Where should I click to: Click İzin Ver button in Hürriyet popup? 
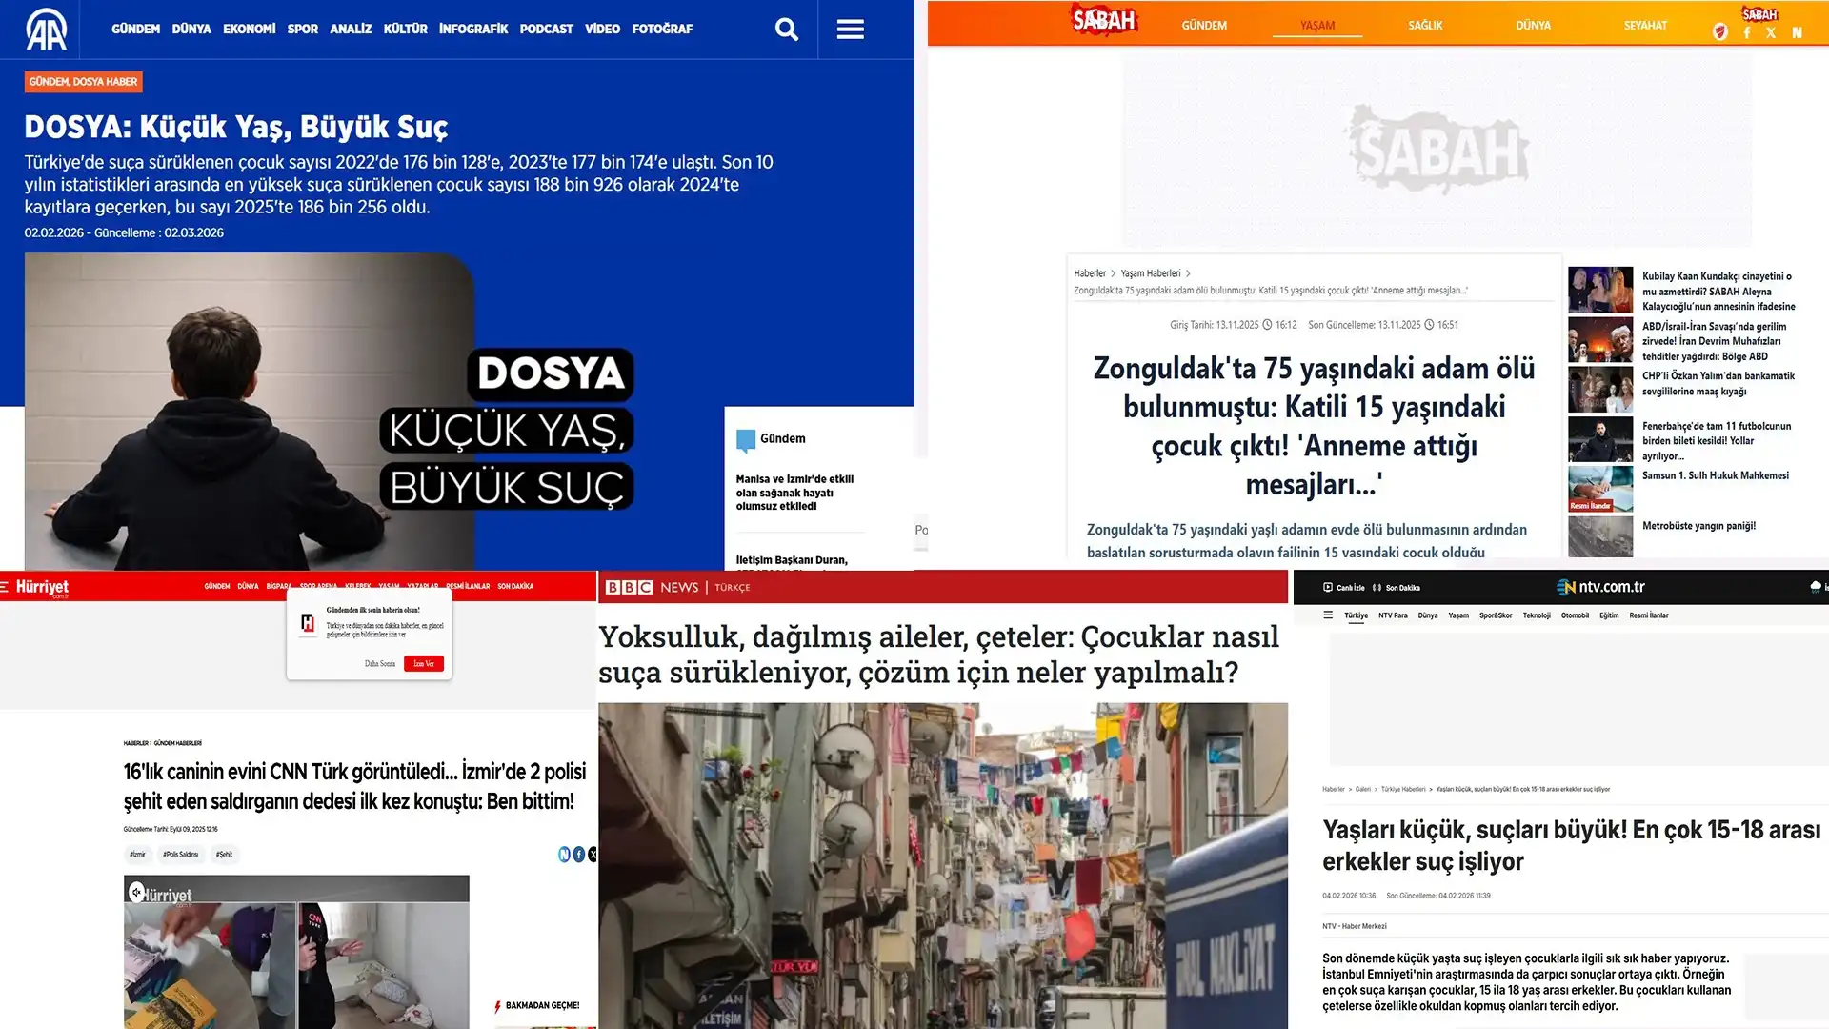tap(424, 664)
